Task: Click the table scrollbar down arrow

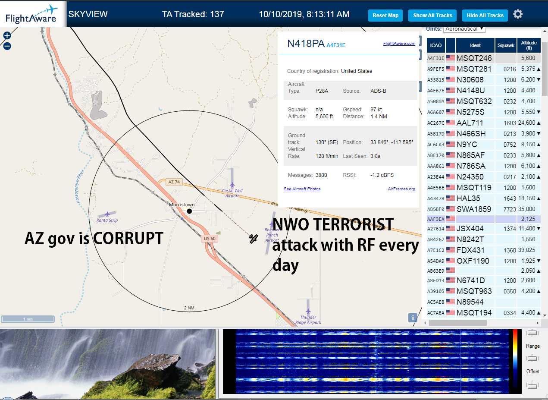Action: point(545,316)
